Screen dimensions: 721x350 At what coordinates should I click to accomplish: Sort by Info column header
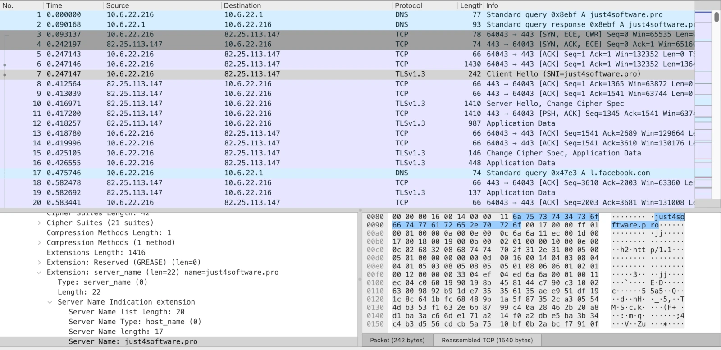pyautogui.click(x=589, y=5)
